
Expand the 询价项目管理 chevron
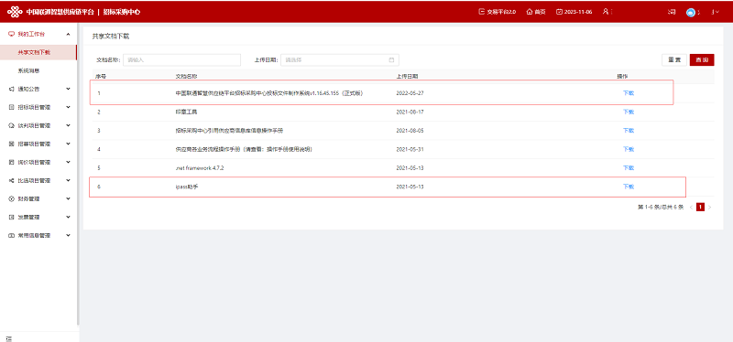click(x=68, y=163)
